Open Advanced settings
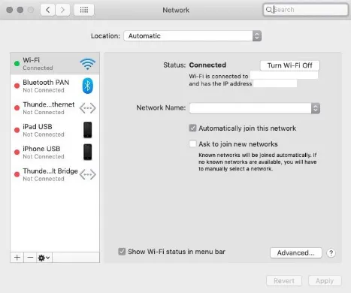This screenshot has height=293, width=351. coord(295,253)
